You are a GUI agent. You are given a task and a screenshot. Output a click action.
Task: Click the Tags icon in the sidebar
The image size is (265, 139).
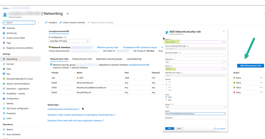point(4,43)
